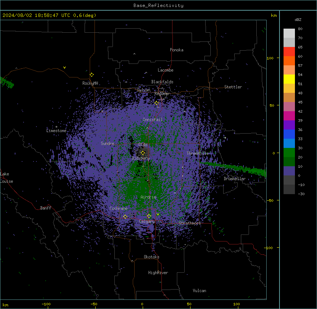Viewport: 317px width, 309px height.
Task: Click the yellow diamond marker near RedDeer
Action: tap(157, 103)
